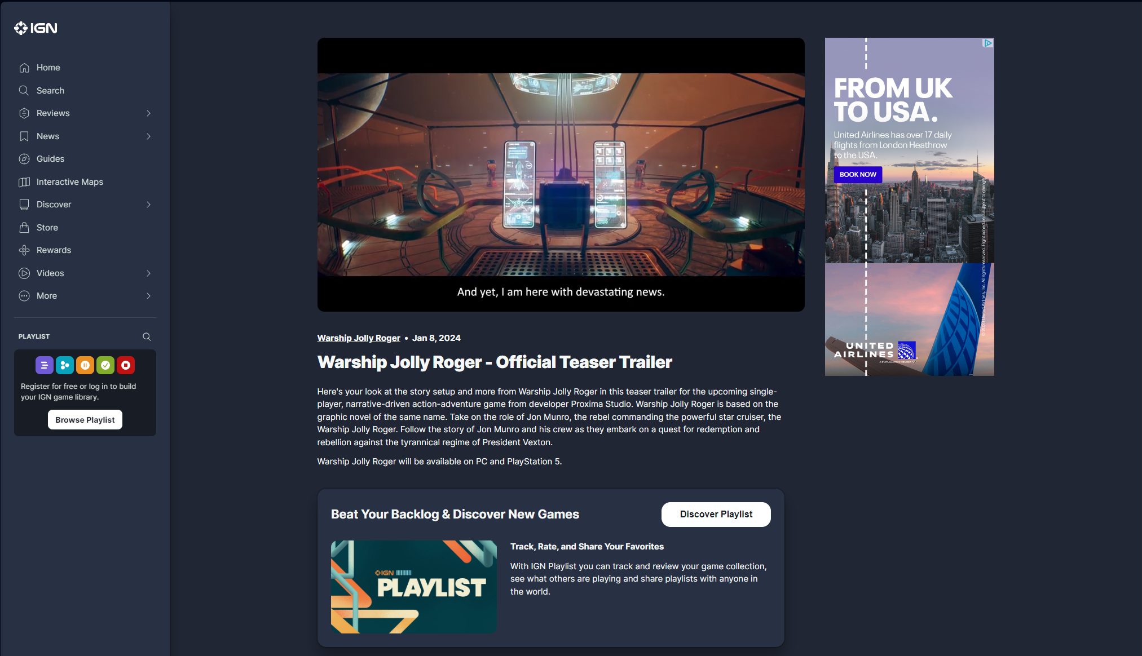Click the Search magnifier icon in sidebar menu

point(24,90)
